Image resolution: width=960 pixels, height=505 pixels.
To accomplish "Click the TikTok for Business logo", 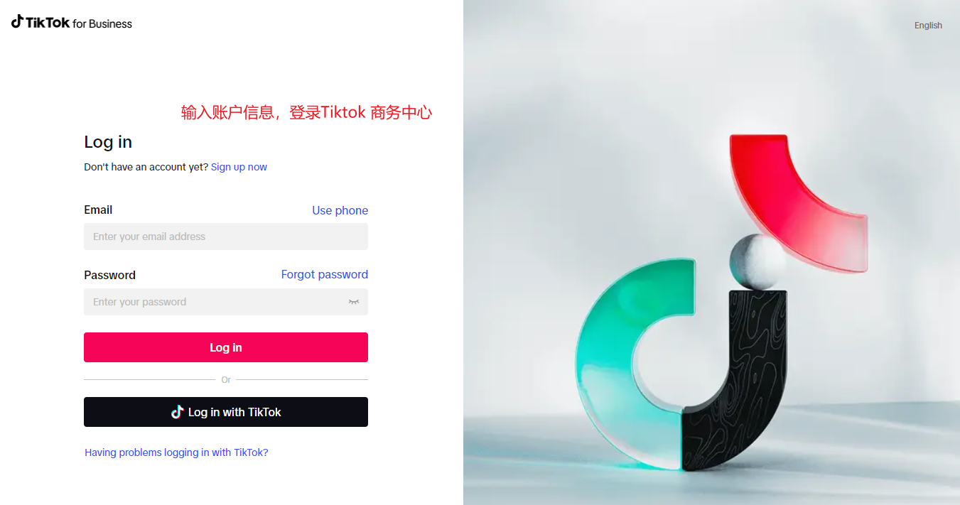I will pyautogui.click(x=72, y=23).
